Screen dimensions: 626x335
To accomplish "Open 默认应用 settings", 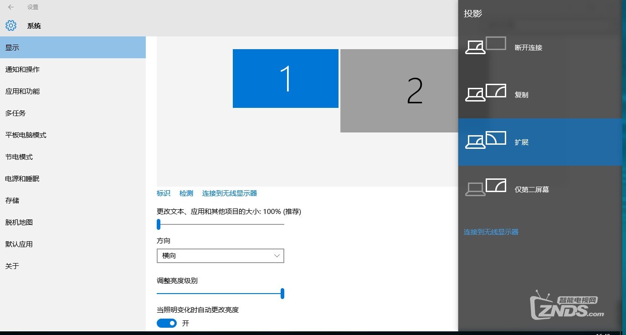I will [x=73, y=244].
